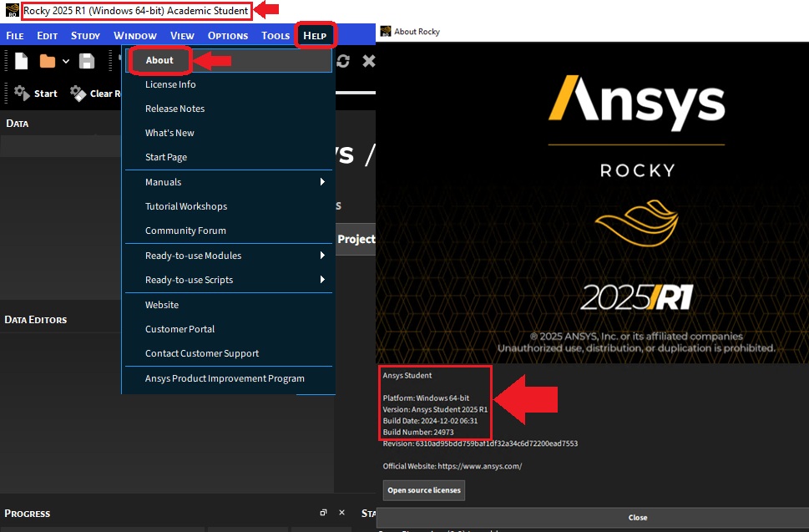Click the Open source licenses button
This screenshot has height=532, width=809.
click(x=423, y=490)
